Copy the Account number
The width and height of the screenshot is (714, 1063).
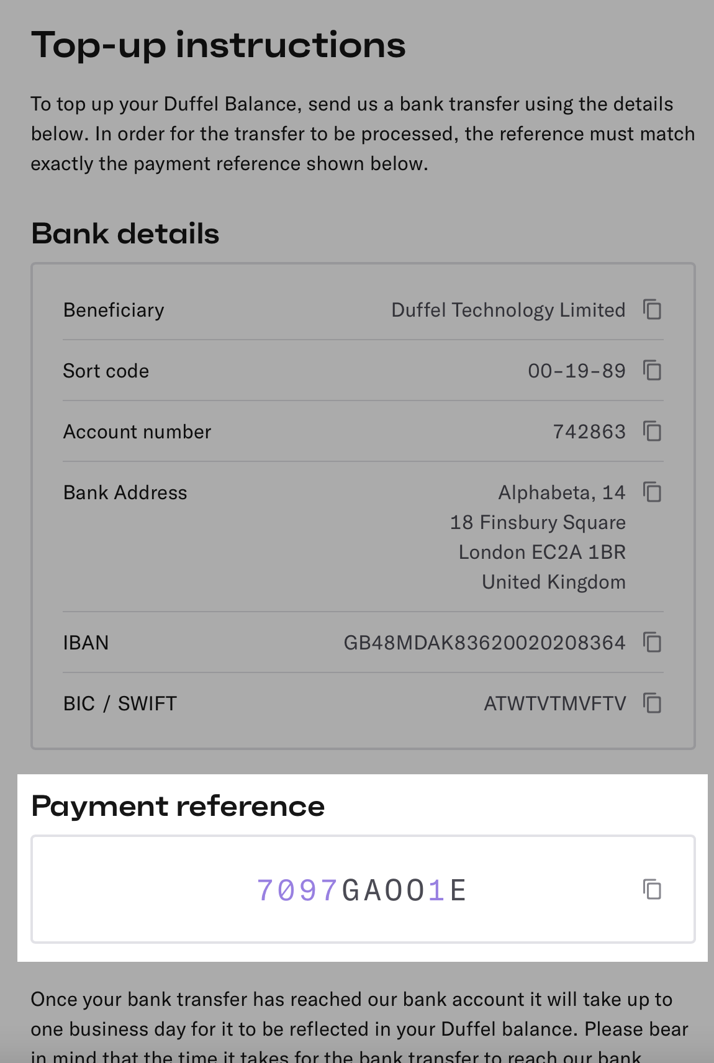tap(652, 431)
